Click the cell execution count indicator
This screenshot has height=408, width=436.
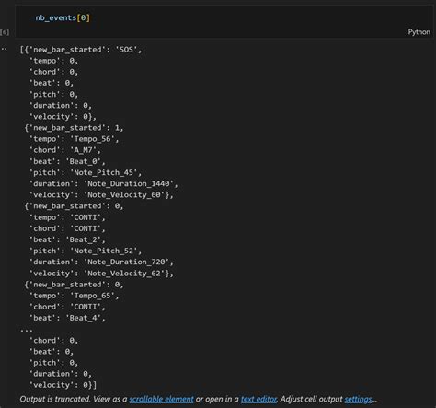click(5, 32)
